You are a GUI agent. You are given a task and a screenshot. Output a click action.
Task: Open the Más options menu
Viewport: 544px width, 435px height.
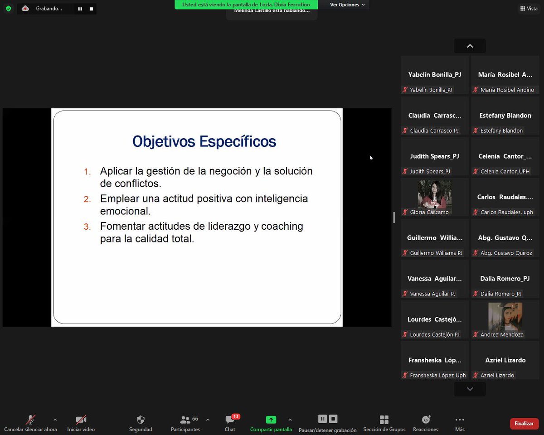(460, 423)
